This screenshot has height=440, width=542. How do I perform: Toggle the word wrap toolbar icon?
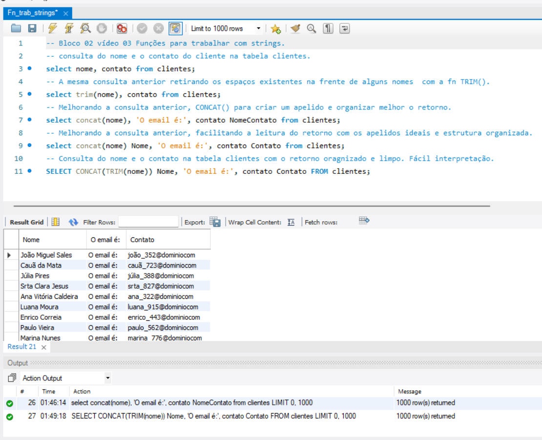(345, 29)
